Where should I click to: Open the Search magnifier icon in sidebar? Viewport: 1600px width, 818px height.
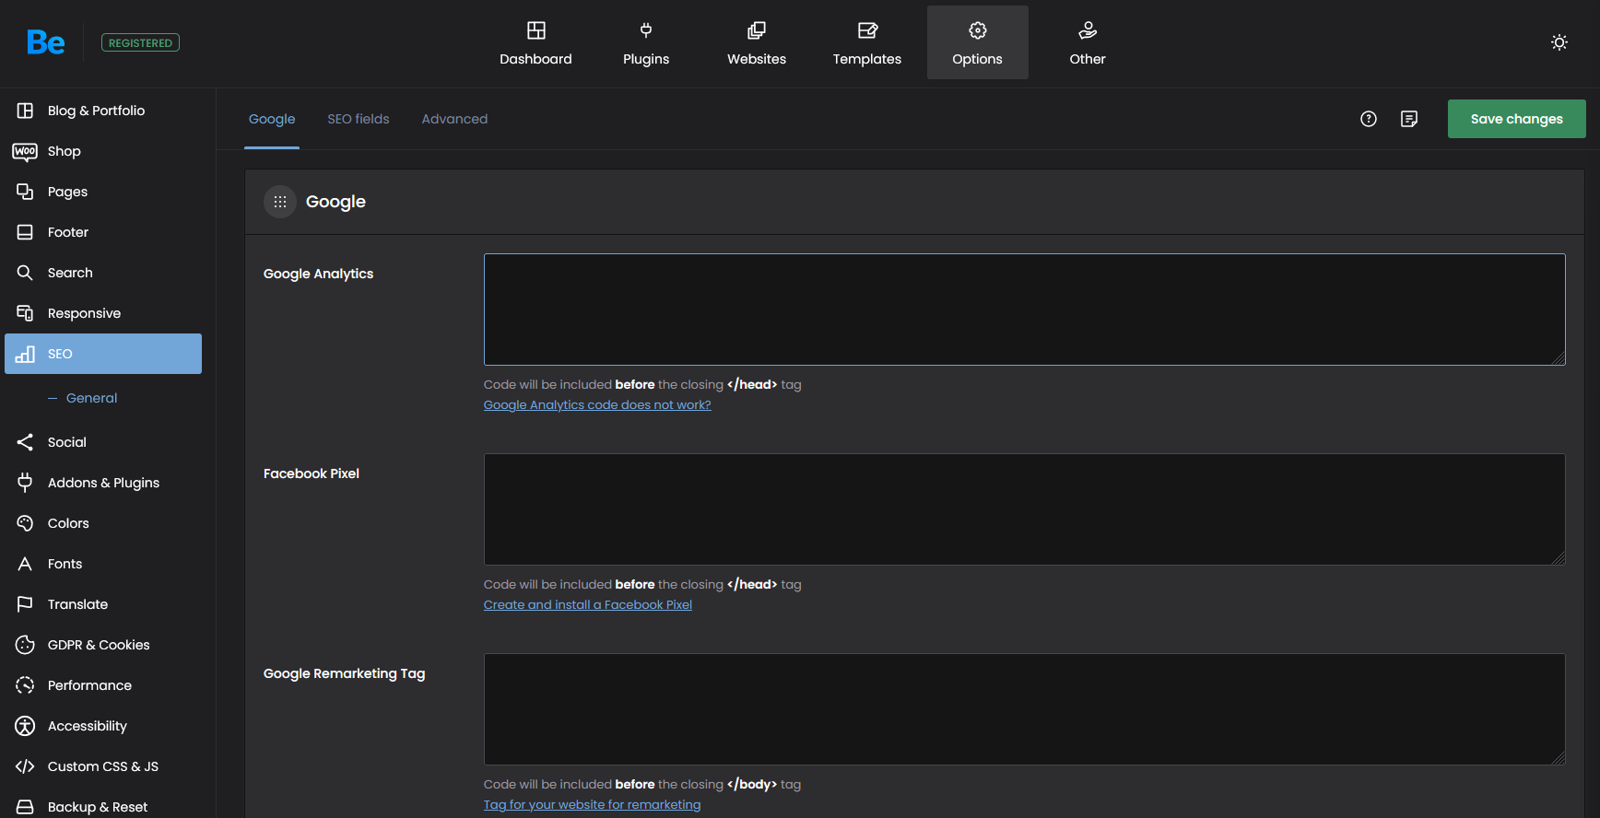pos(25,273)
